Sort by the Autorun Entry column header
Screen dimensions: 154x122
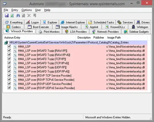click(x=40, y=38)
